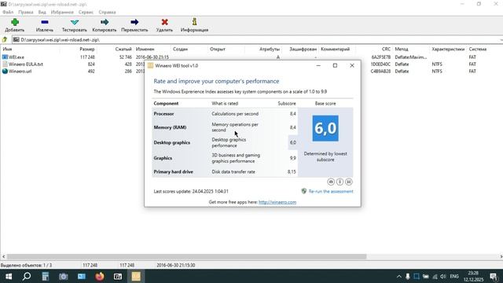
Task: Click the Desktop graphics 6,0 subscore
Action: coord(293,142)
